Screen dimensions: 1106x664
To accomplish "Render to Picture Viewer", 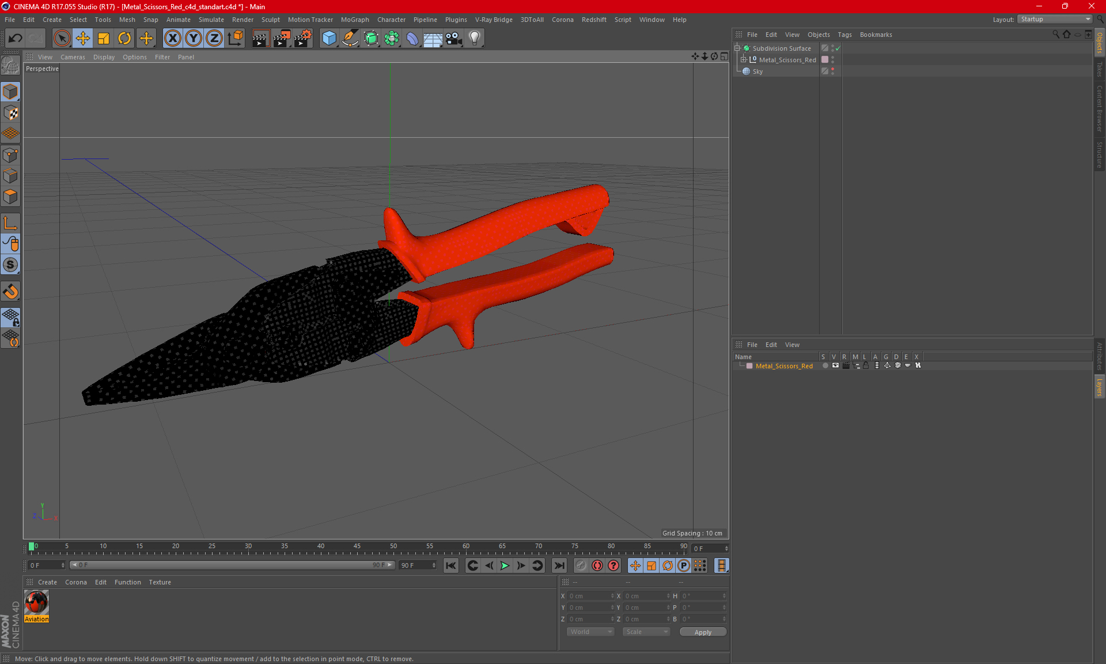I will [x=282, y=39].
